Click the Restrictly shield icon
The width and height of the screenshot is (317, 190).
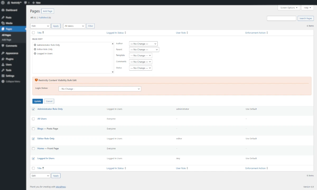coord(36,80)
